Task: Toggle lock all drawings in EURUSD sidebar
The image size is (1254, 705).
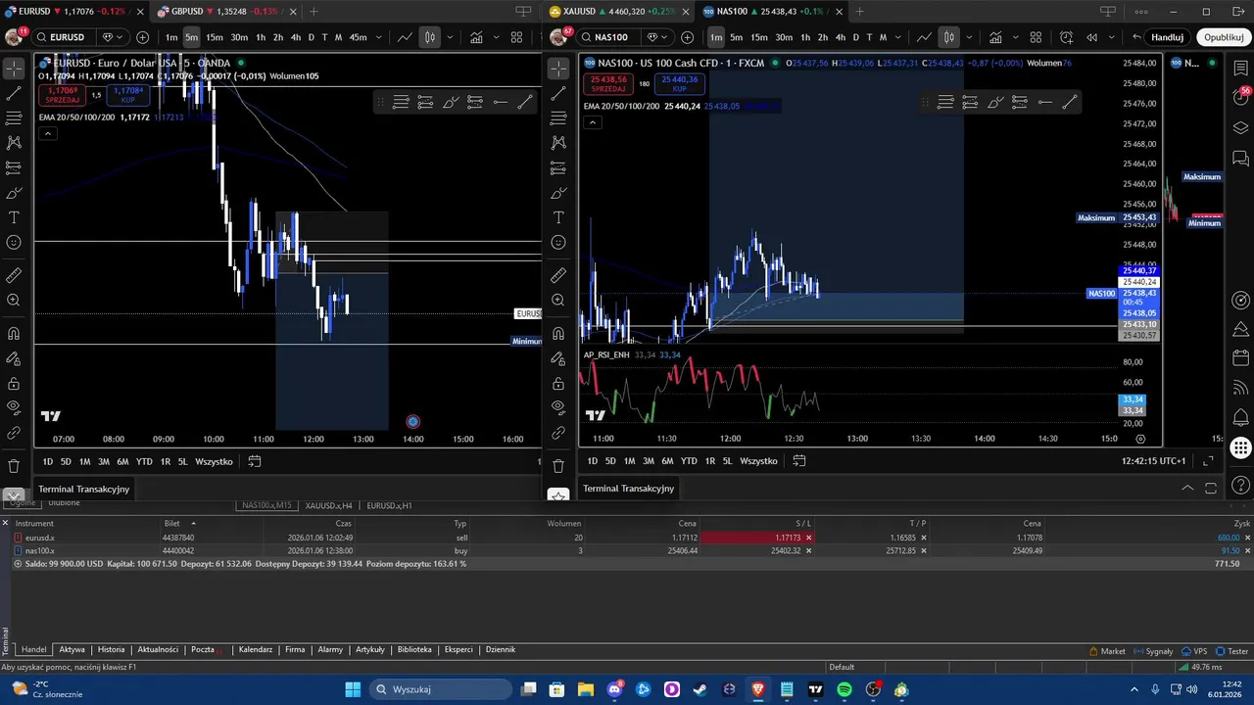Action: [14, 383]
